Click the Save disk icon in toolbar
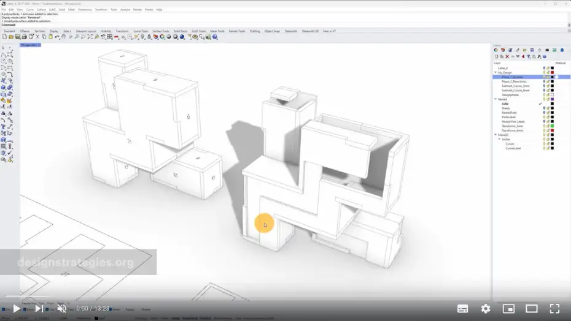 tap(17, 37)
